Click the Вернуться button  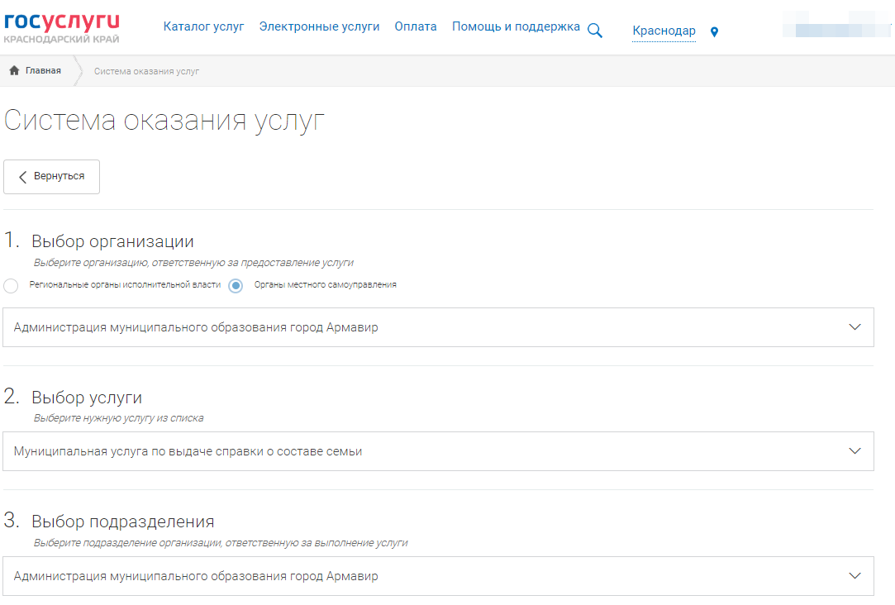pyautogui.click(x=51, y=177)
